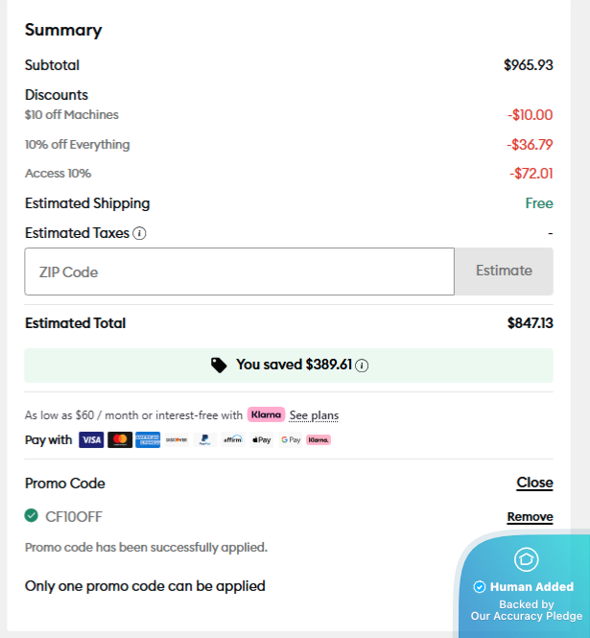The width and height of the screenshot is (590, 638).
Task: Click the Visa payment icon
Action: (91, 440)
